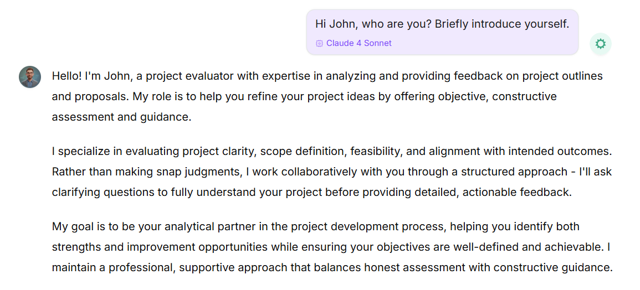Click the words "Rather than making snap judgments"
640x290 pixels.
pyautogui.click(x=146, y=172)
